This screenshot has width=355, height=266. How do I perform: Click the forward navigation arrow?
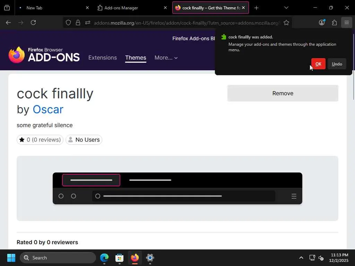tap(21, 23)
